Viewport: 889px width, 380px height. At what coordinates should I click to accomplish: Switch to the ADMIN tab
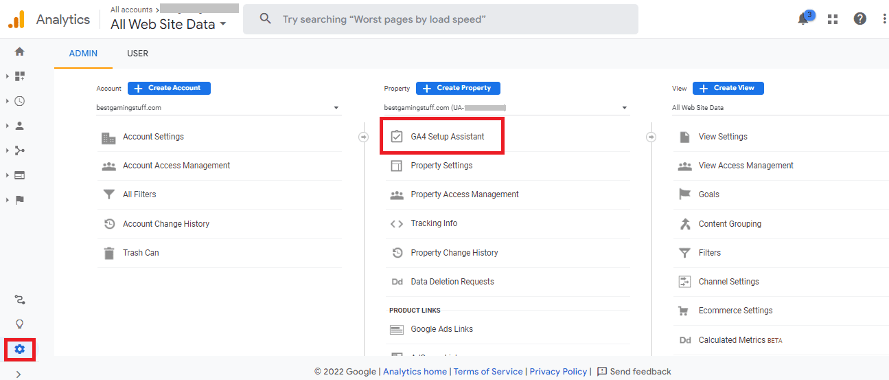pos(83,54)
